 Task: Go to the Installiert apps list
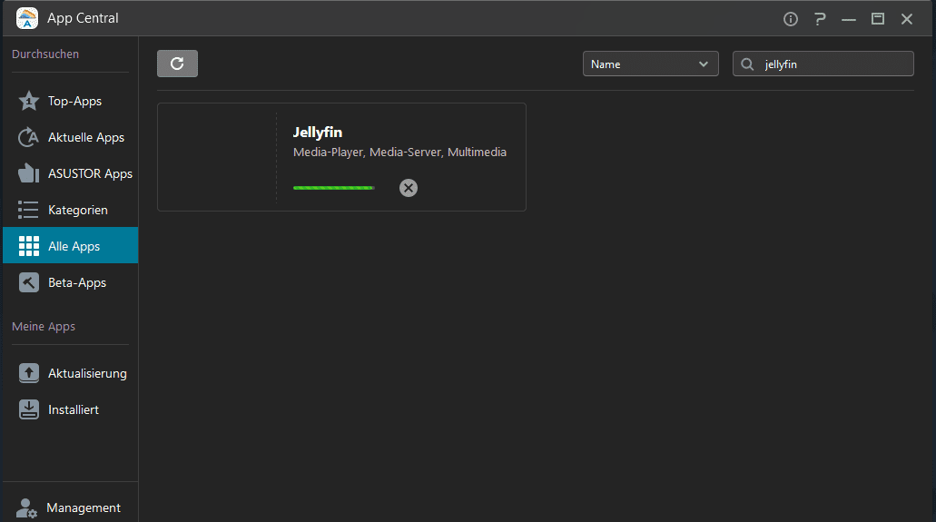(x=73, y=409)
